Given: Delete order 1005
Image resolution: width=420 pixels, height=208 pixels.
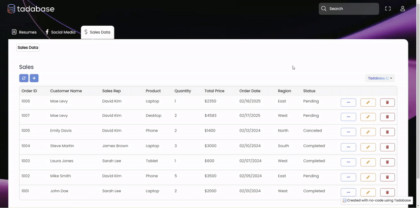Looking at the screenshot, I should [387, 132].
